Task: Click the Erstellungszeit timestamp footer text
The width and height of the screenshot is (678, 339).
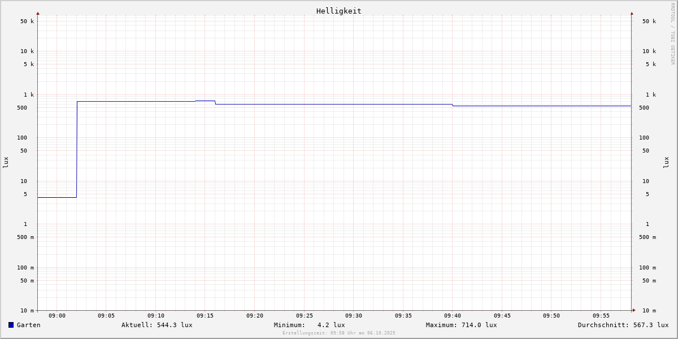Action: point(339,333)
